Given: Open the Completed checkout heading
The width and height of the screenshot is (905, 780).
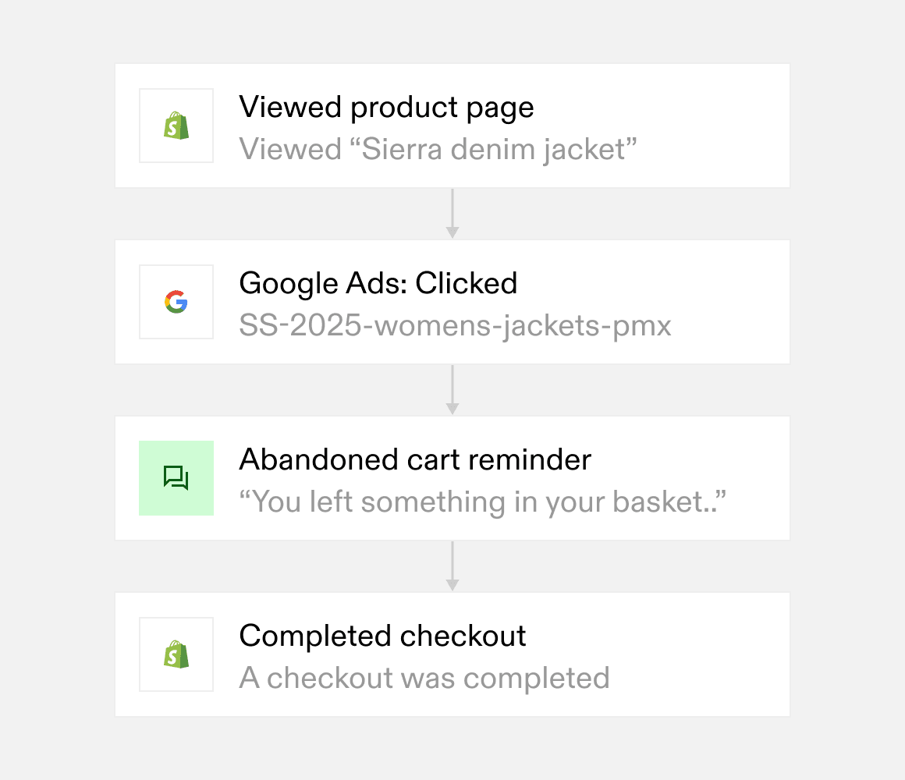Looking at the screenshot, I should [382, 636].
